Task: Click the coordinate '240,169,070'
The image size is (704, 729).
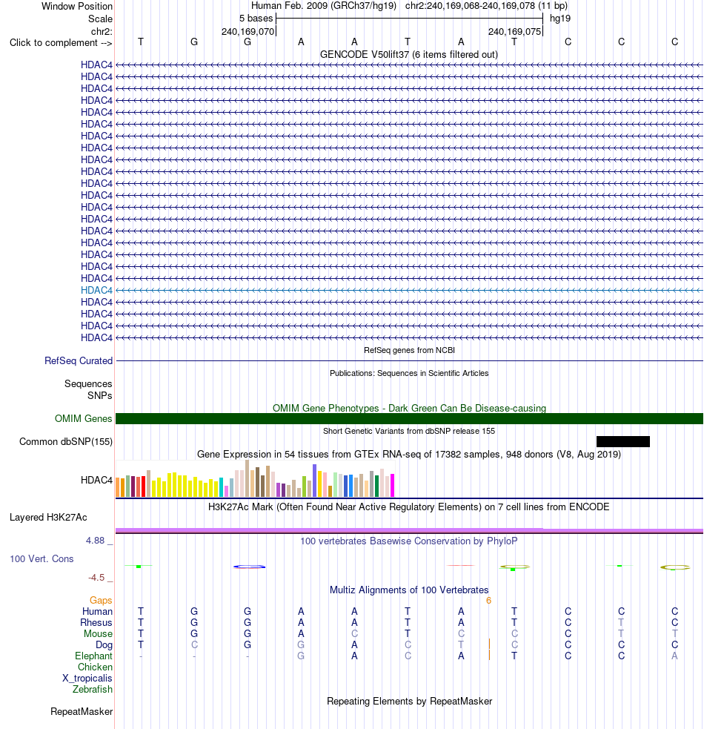Action: 248,32
